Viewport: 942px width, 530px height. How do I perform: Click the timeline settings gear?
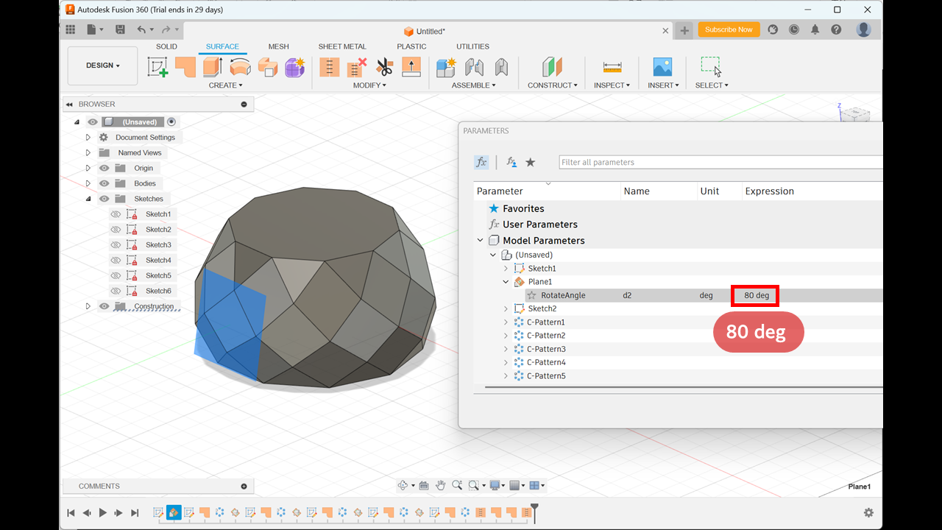tap(868, 512)
